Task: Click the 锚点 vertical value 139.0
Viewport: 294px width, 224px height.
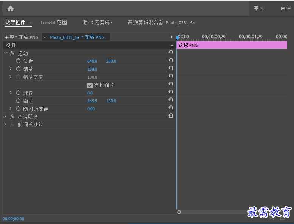Action: coord(111,101)
